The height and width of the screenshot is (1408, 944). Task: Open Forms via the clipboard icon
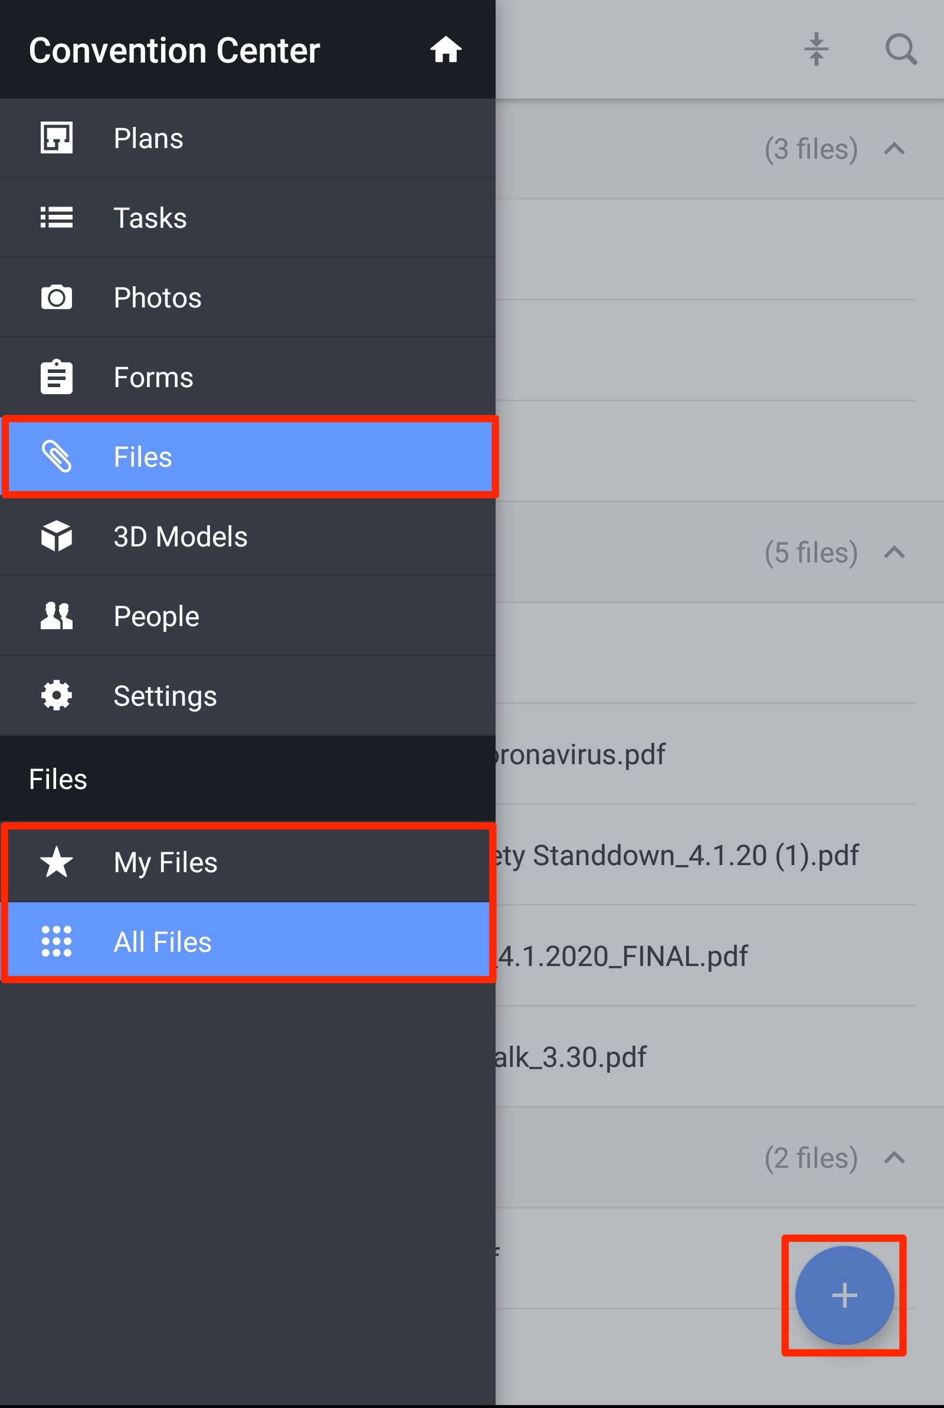(x=57, y=376)
